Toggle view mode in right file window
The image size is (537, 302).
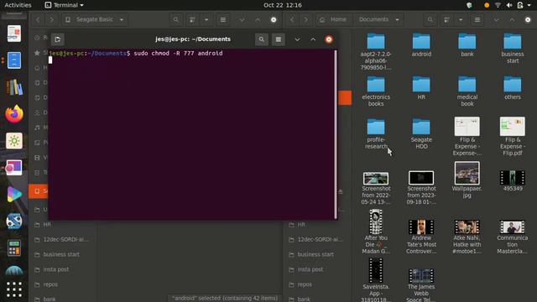[446, 19]
